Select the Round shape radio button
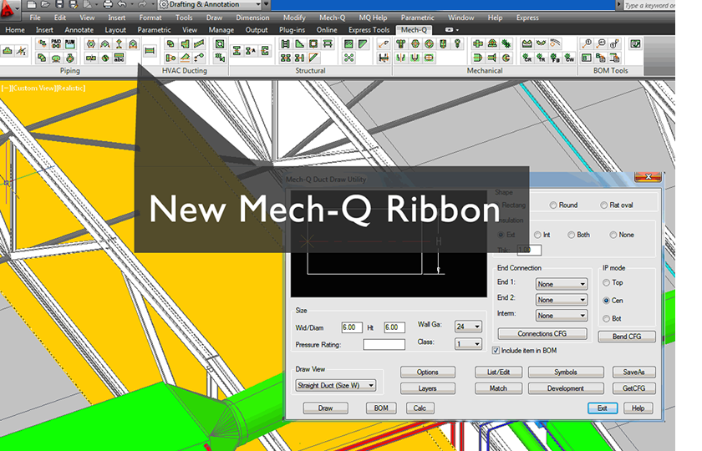 pos(553,205)
